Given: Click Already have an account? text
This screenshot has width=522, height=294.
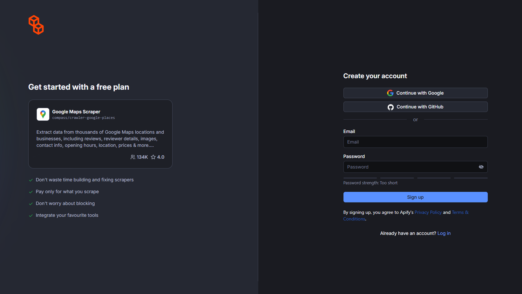Looking at the screenshot, I should (x=408, y=233).
